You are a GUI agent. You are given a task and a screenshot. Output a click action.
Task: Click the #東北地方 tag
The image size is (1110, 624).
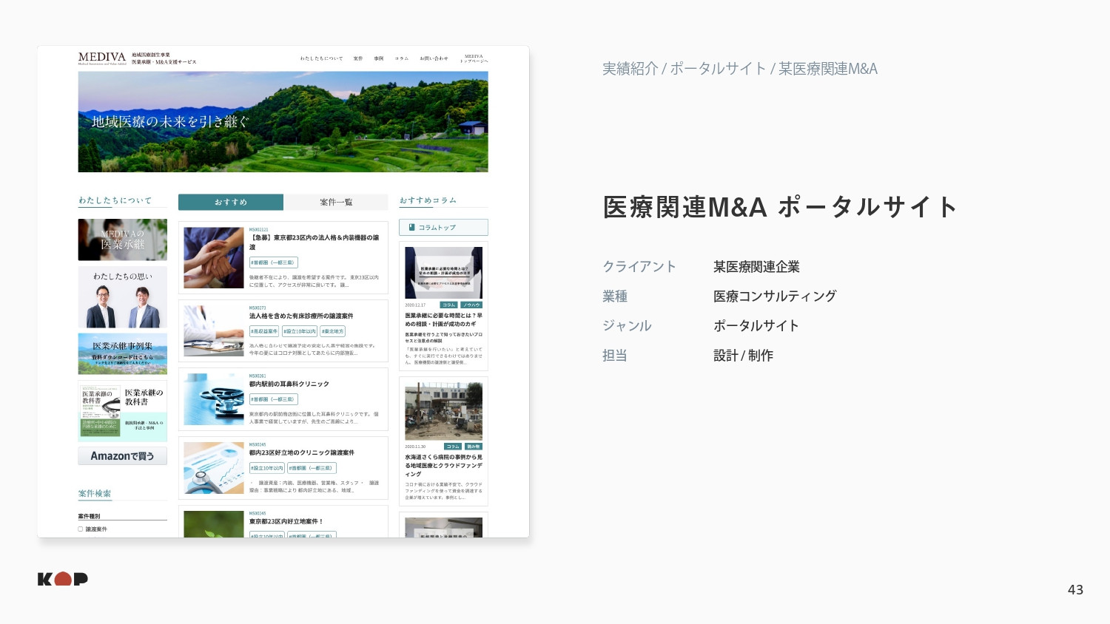tap(332, 331)
